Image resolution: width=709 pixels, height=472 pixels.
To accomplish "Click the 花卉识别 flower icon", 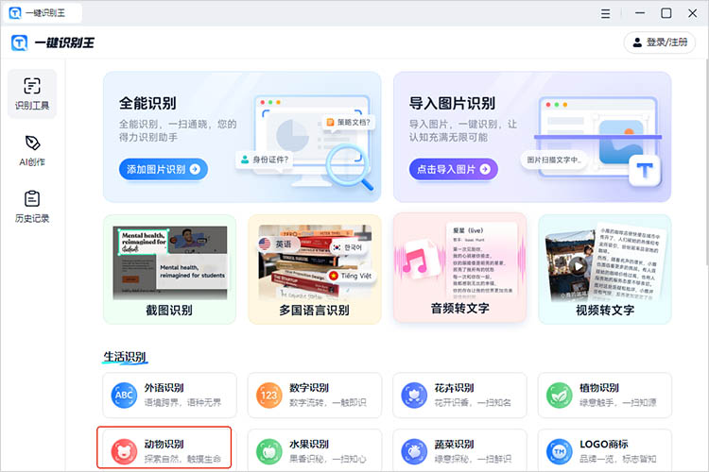I will 414,396.
